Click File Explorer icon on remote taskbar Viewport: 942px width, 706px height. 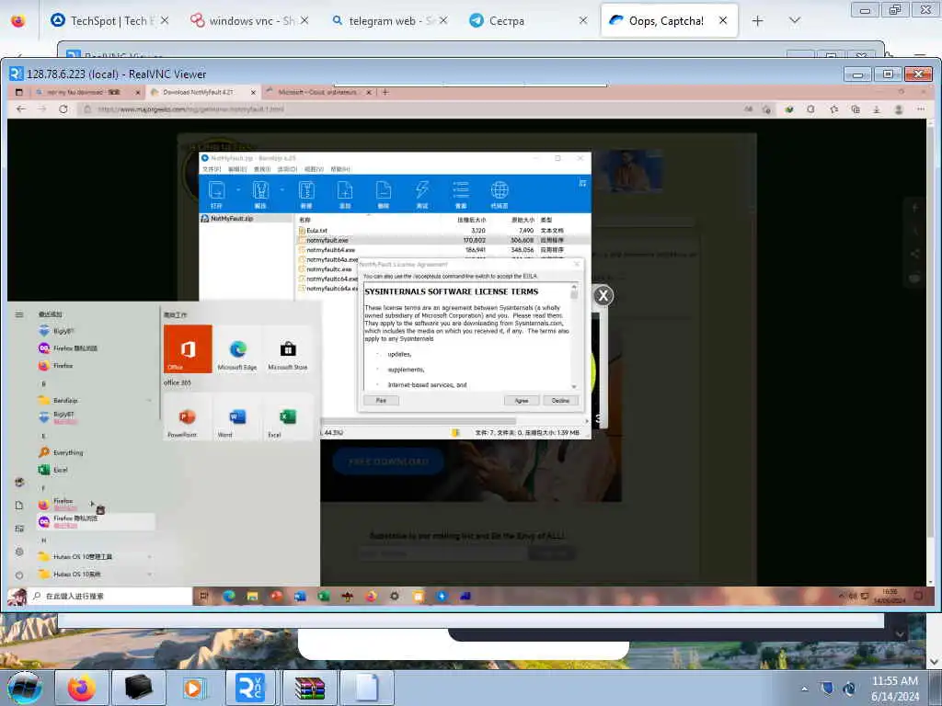point(252,596)
